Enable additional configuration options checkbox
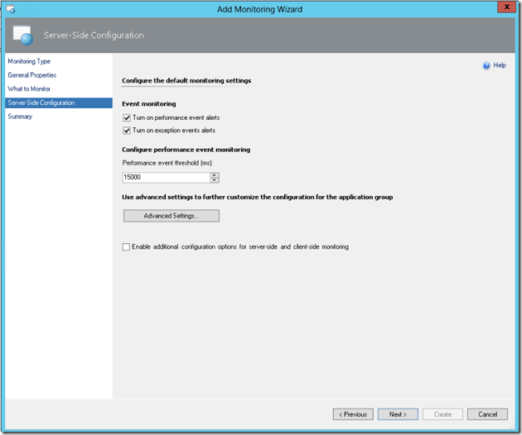The image size is (522, 435). coord(127,246)
